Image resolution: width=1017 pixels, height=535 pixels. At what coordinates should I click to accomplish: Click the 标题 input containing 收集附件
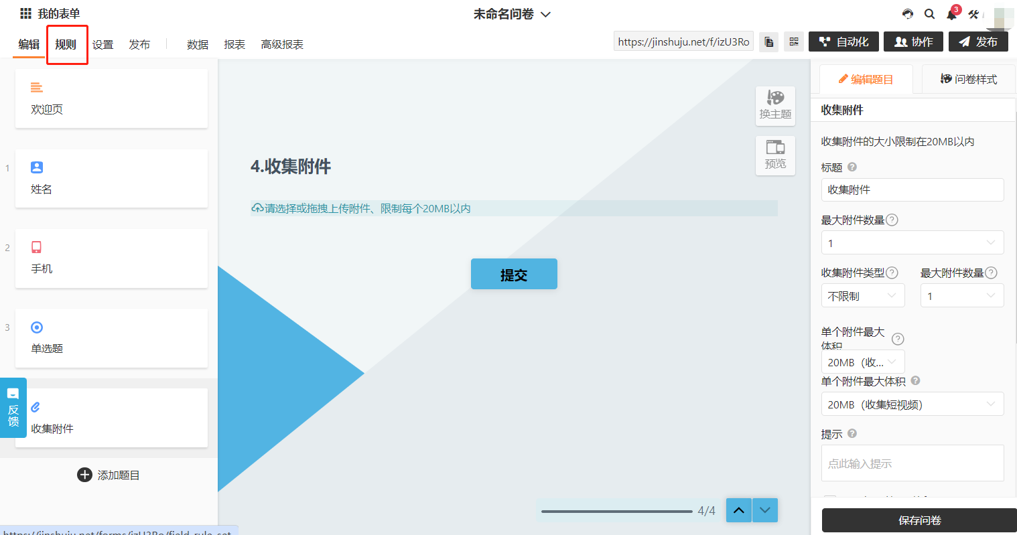(x=912, y=189)
